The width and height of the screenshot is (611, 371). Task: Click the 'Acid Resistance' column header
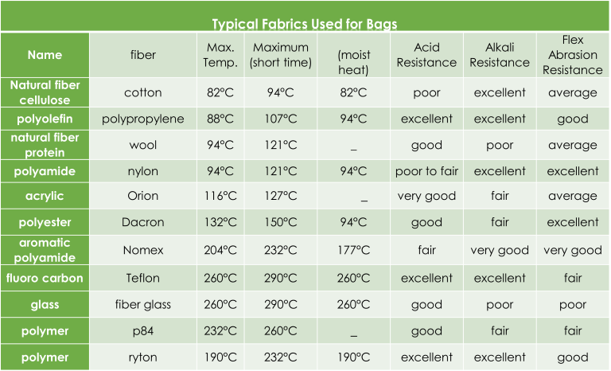coord(426,55)
